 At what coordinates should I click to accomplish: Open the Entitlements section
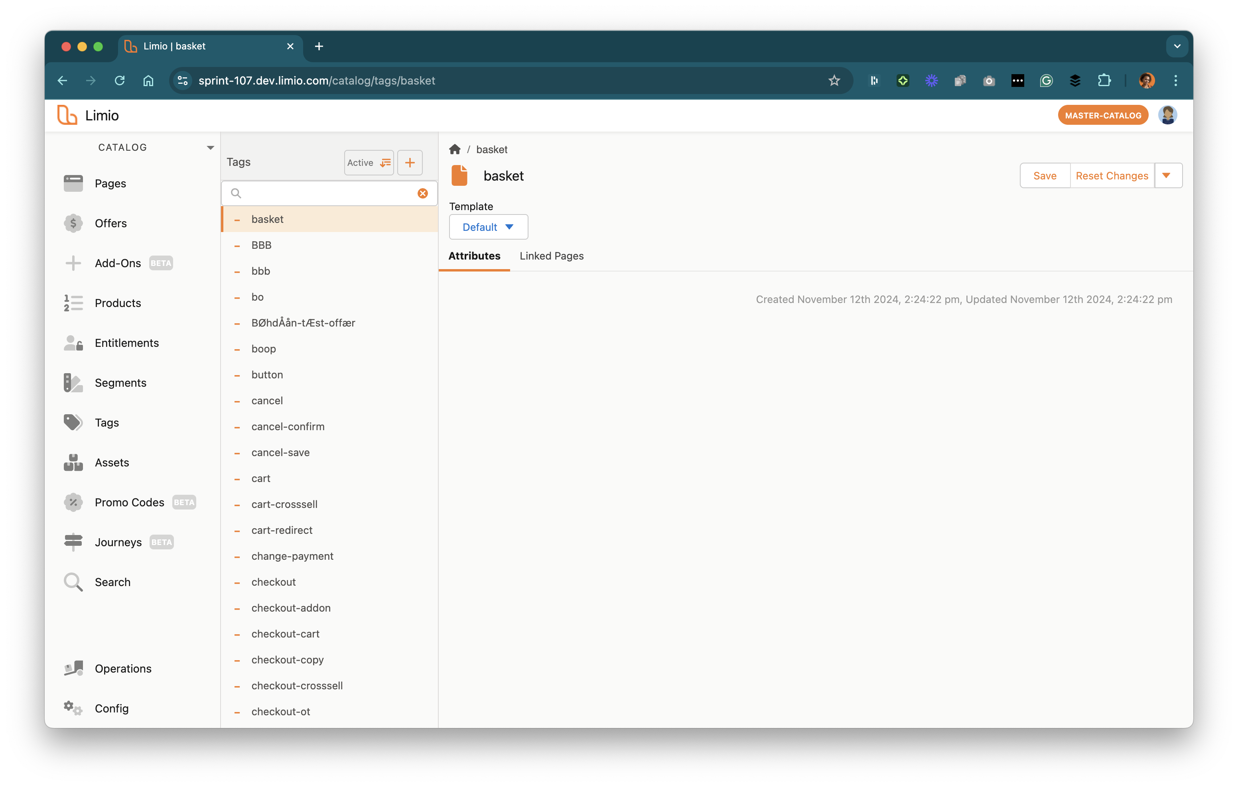126,343
